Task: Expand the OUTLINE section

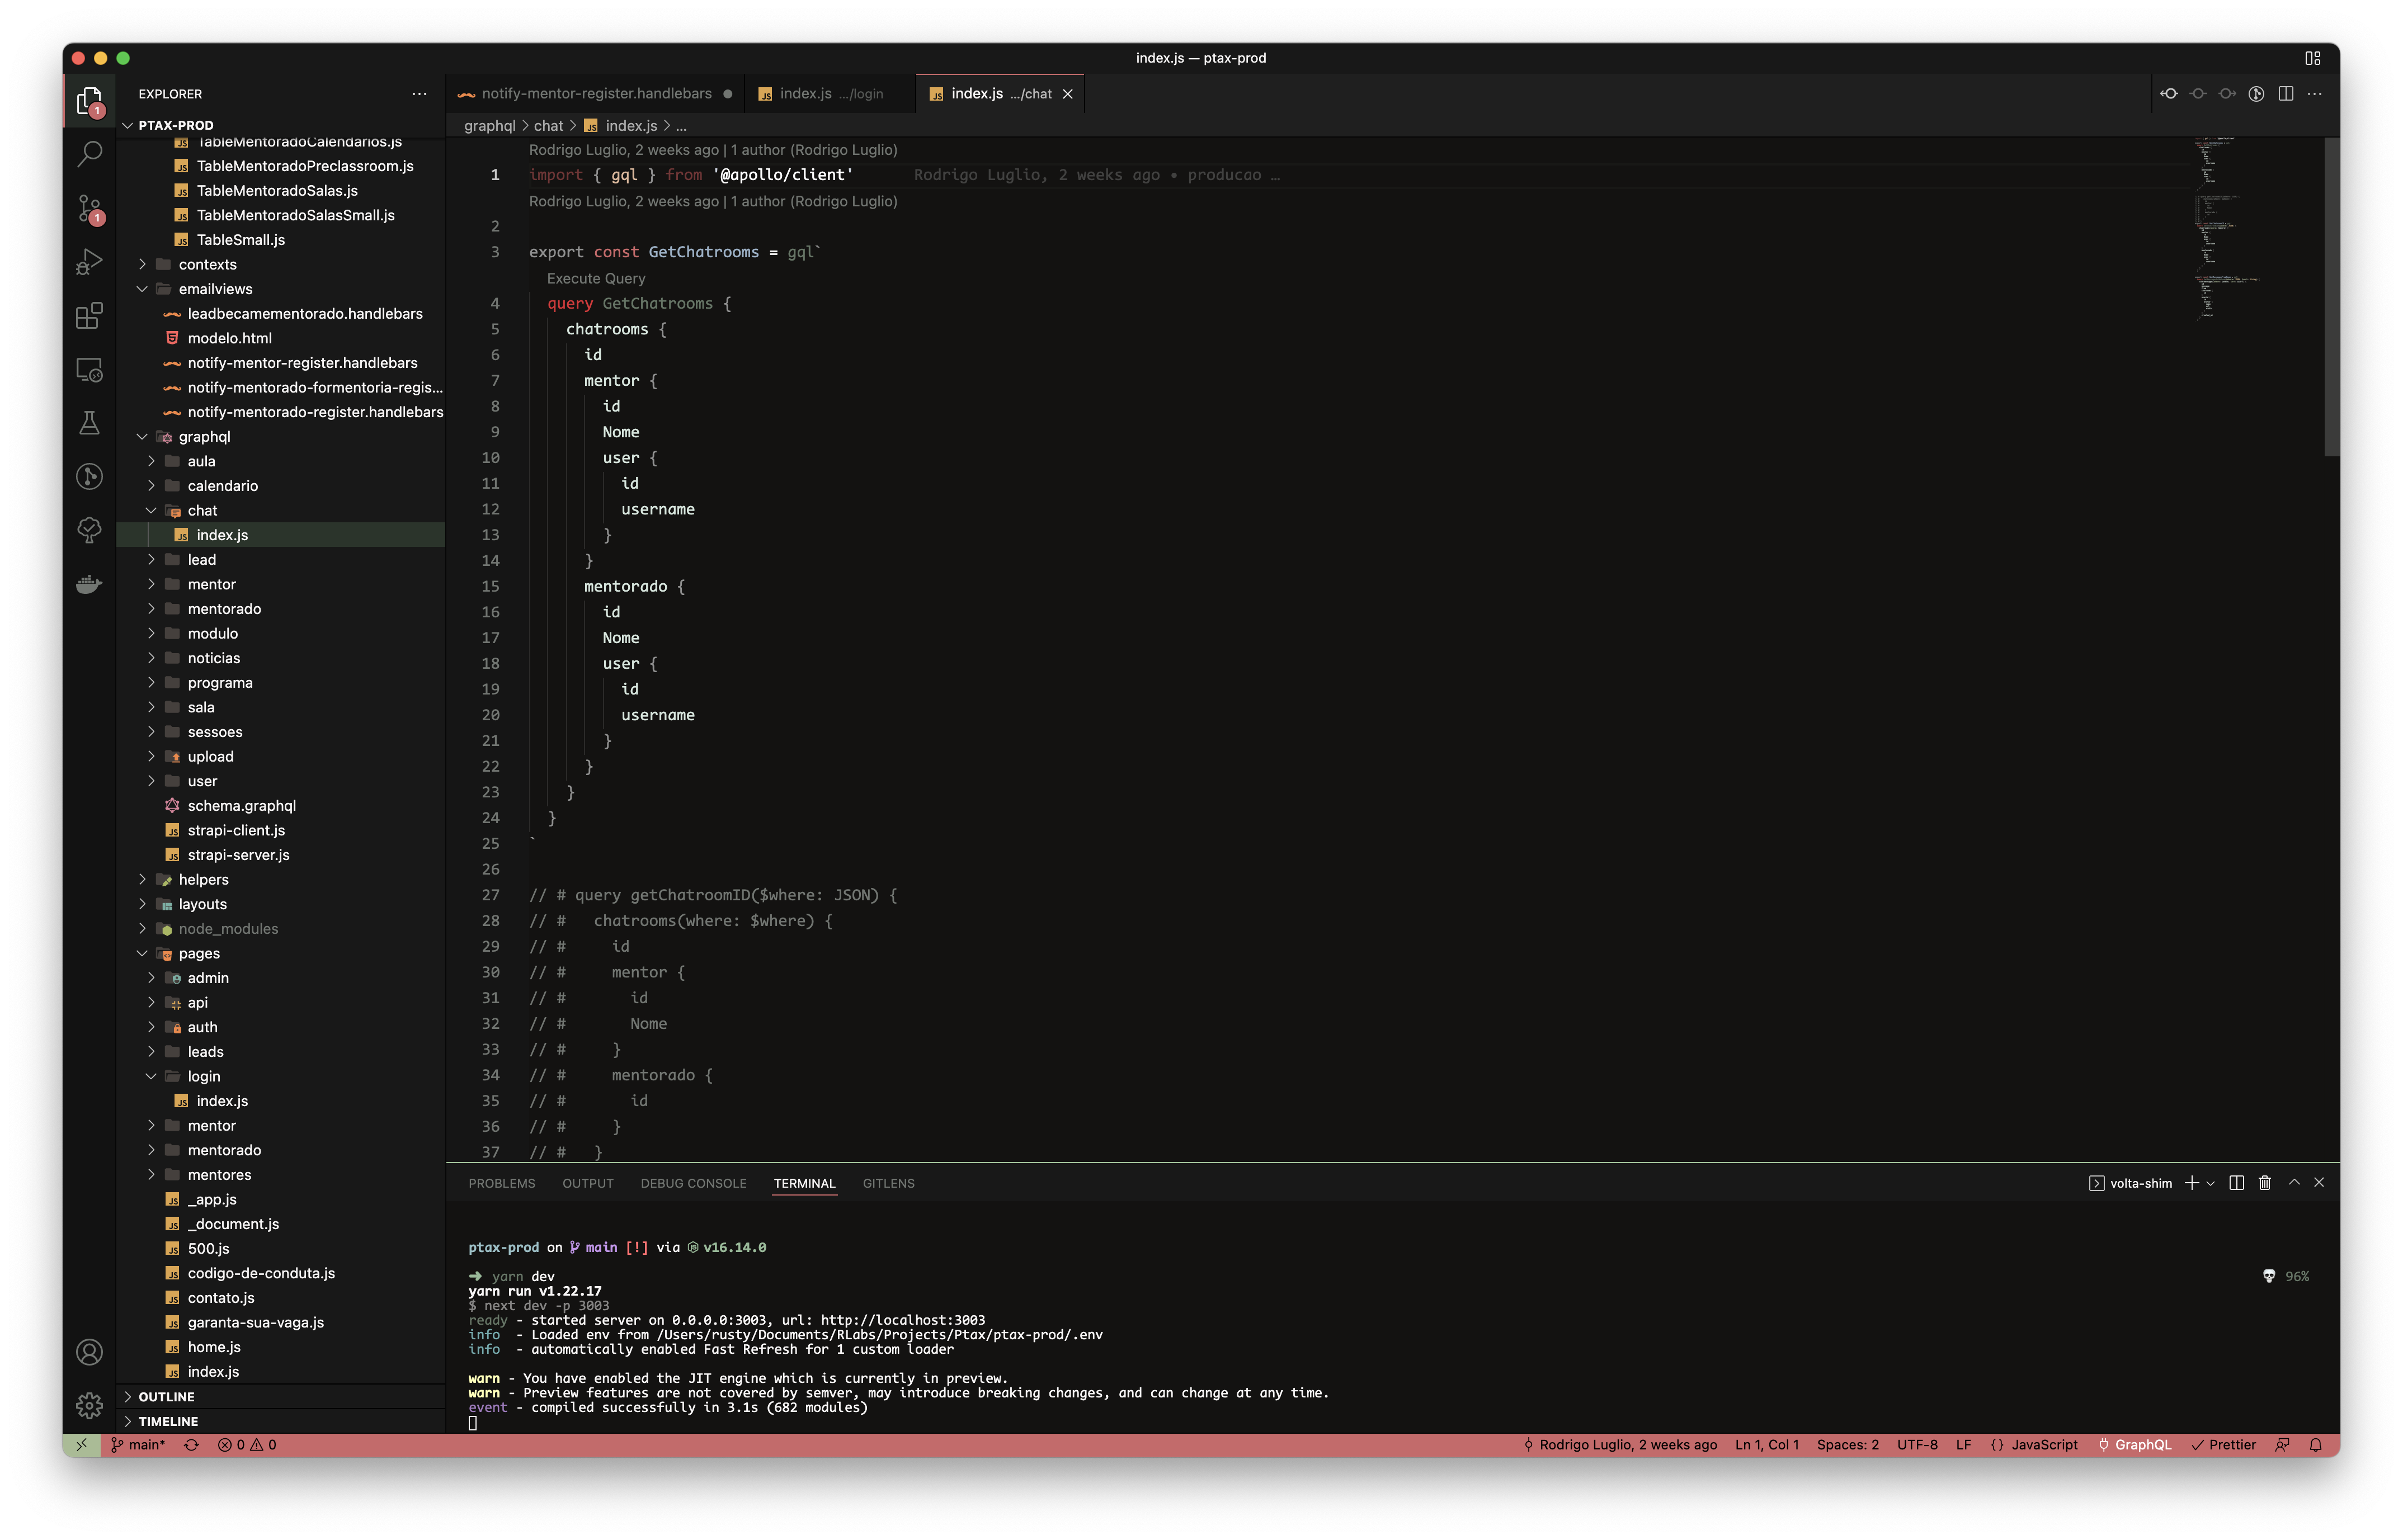Action: click(166, 1397)
